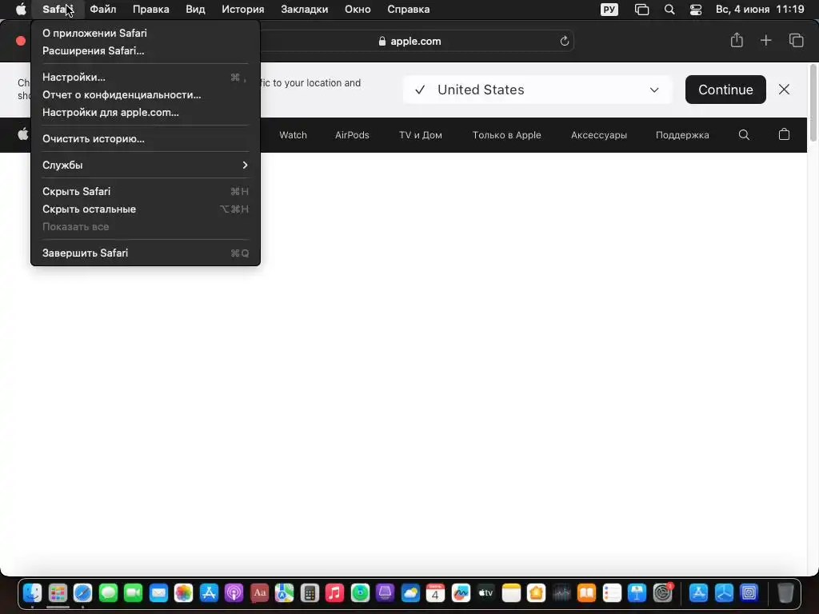
Task: Open Аксессуары navigation link
Action: (598, 134)
